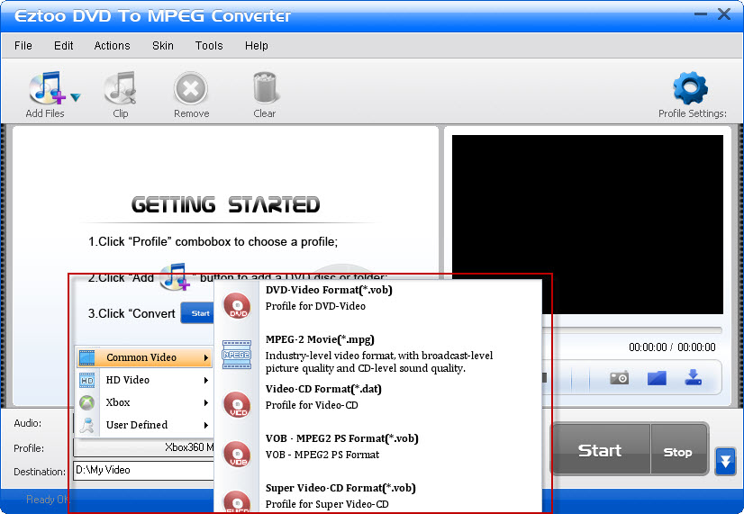Click the Stop button
Image resolution: width=744 pixels, height=514 pixels.
click(678, 450)
